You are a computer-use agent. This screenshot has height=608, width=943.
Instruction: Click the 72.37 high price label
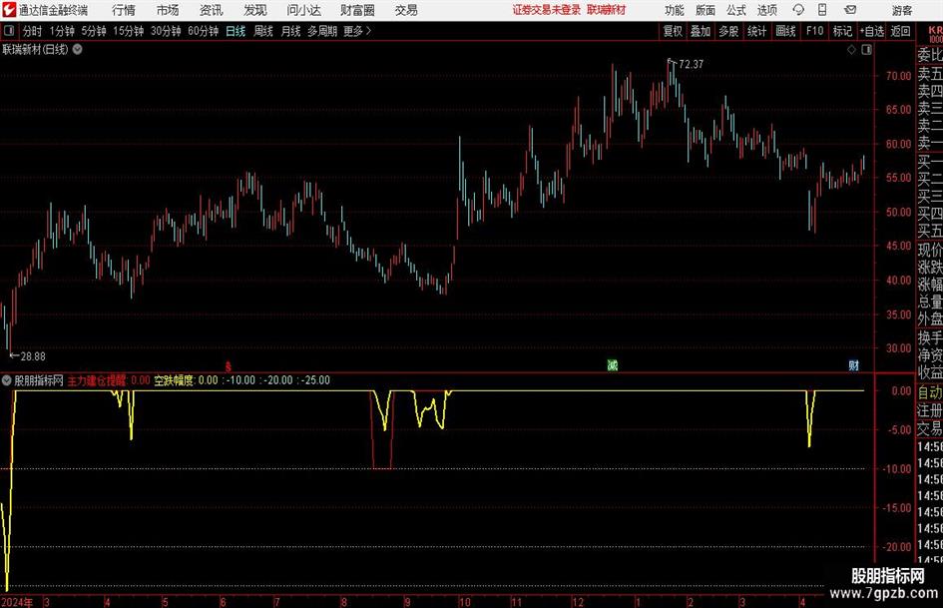pos(691,64)
